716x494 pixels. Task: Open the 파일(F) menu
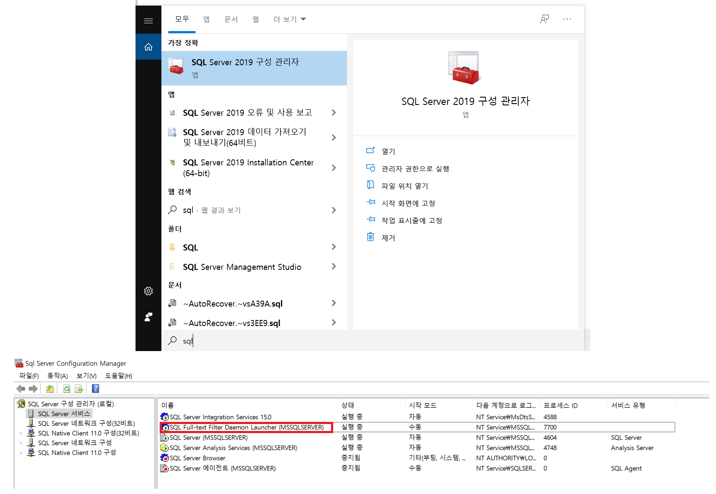coord(29,376)
